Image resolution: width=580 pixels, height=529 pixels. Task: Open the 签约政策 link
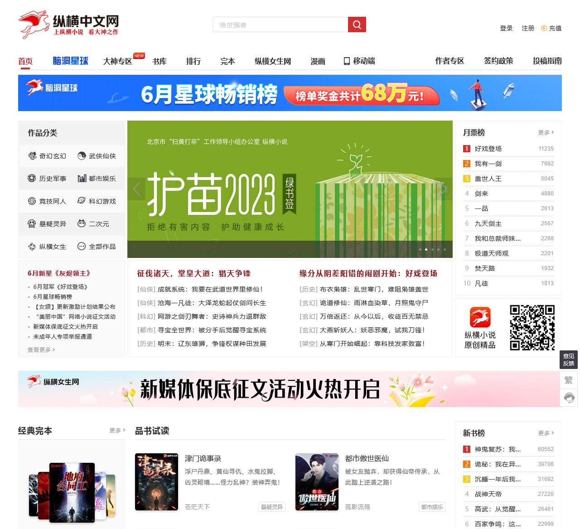[x=498, y=61]
